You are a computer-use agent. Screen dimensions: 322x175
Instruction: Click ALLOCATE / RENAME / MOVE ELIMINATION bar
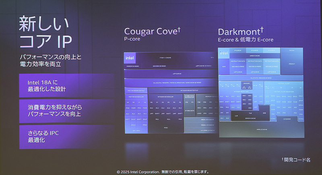[171, 83]
